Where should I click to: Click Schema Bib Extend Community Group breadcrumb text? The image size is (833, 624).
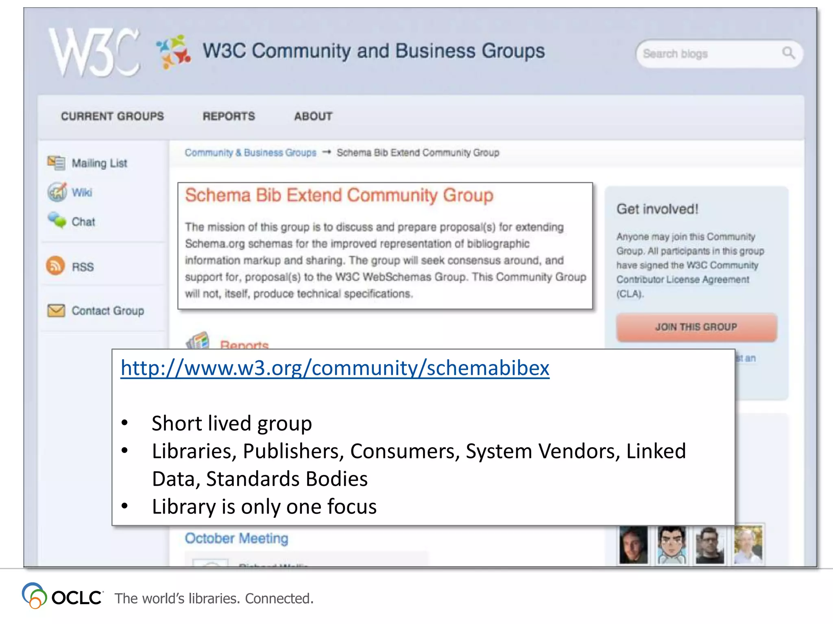point(418,153)
